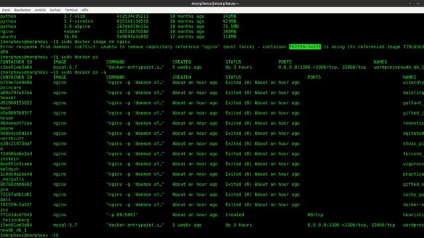The image size is (424, 238).
Task: Click the wrapped name 'instein'
Action: pos(9,159)
